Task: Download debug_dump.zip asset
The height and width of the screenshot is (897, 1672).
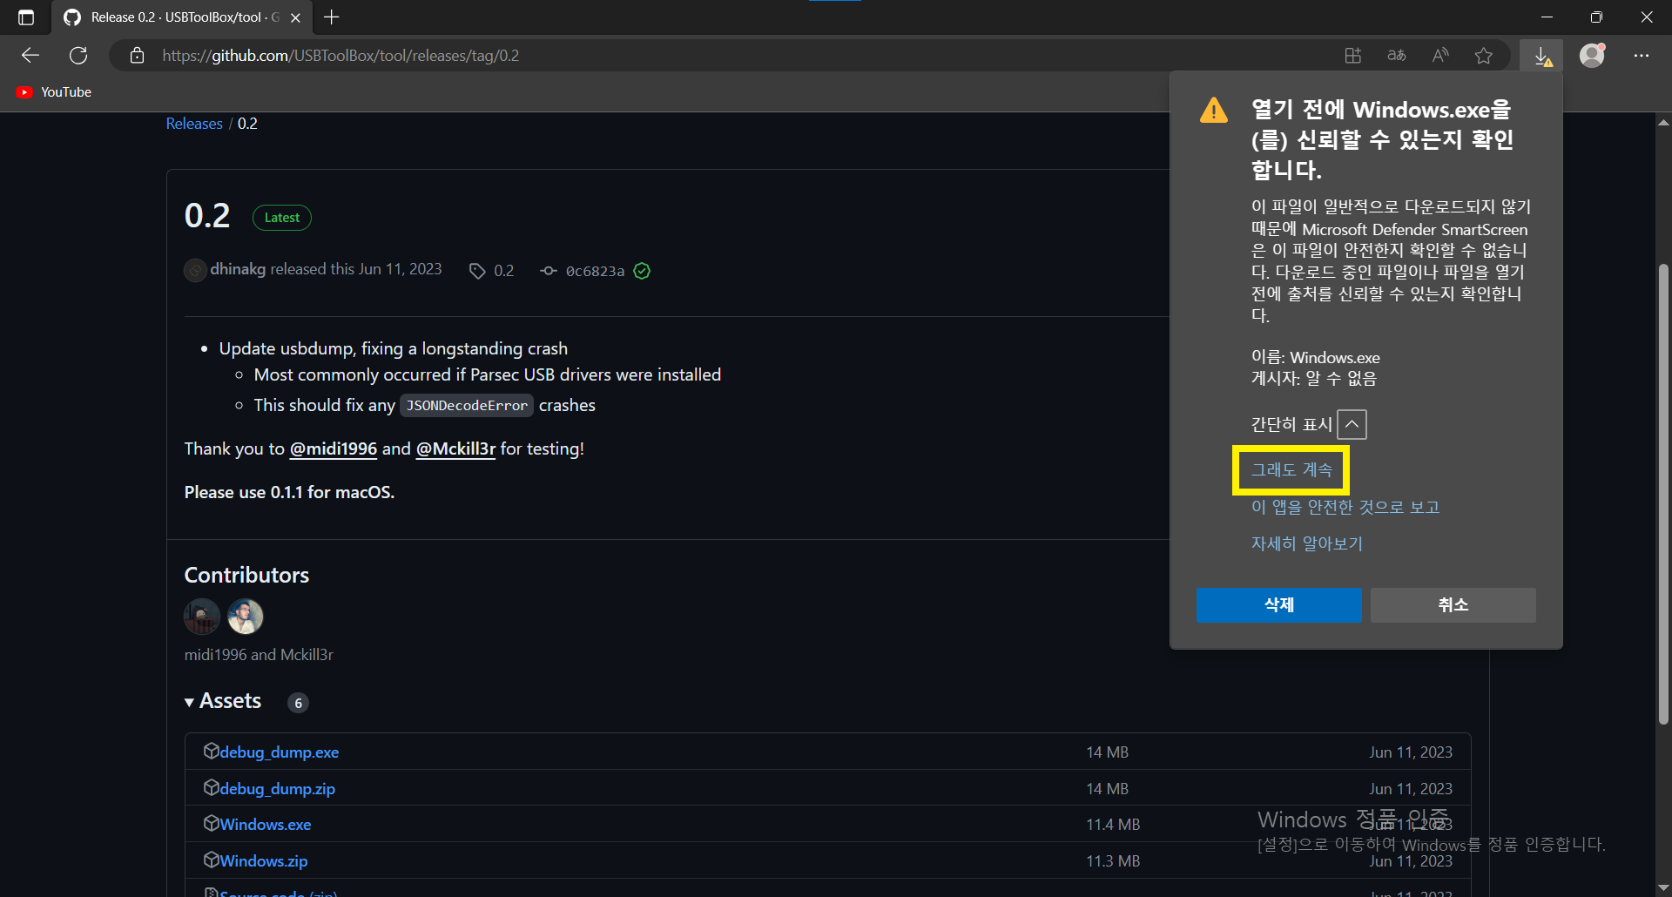Action: (x=277, y=788)
